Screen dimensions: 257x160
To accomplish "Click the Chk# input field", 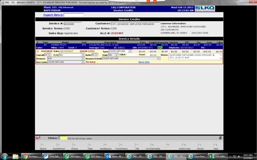I will (x=131, y=55).
